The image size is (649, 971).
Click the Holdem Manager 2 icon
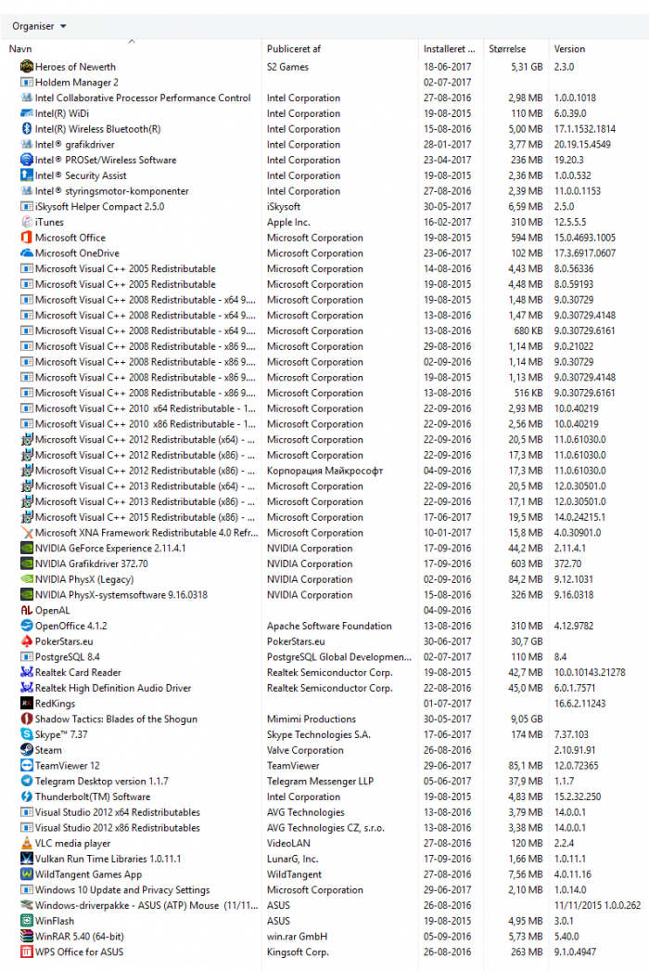pos(27,82)
